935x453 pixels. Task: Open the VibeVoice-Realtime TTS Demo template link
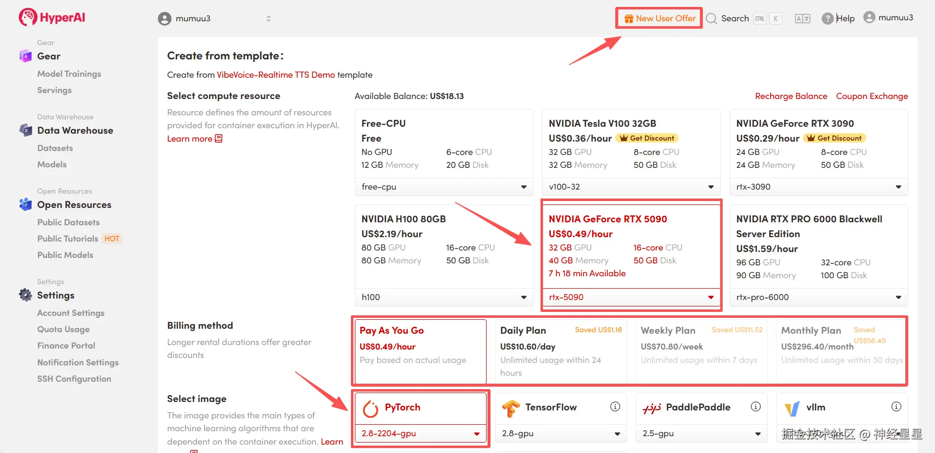click(276, 75)
